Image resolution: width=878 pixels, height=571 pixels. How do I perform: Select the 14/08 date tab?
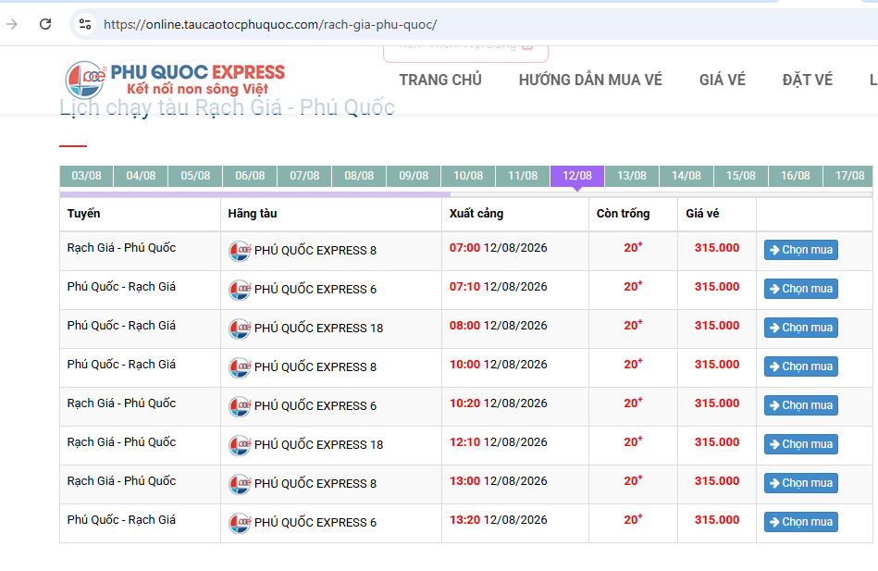[686, 176]
